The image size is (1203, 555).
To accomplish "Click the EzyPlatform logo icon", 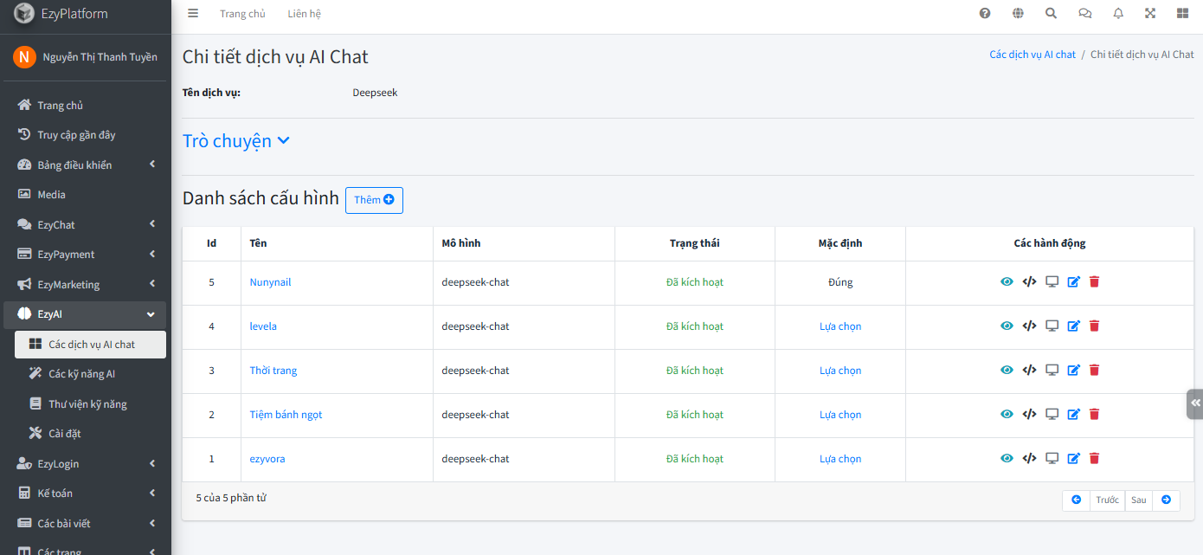I will [24, 14].
